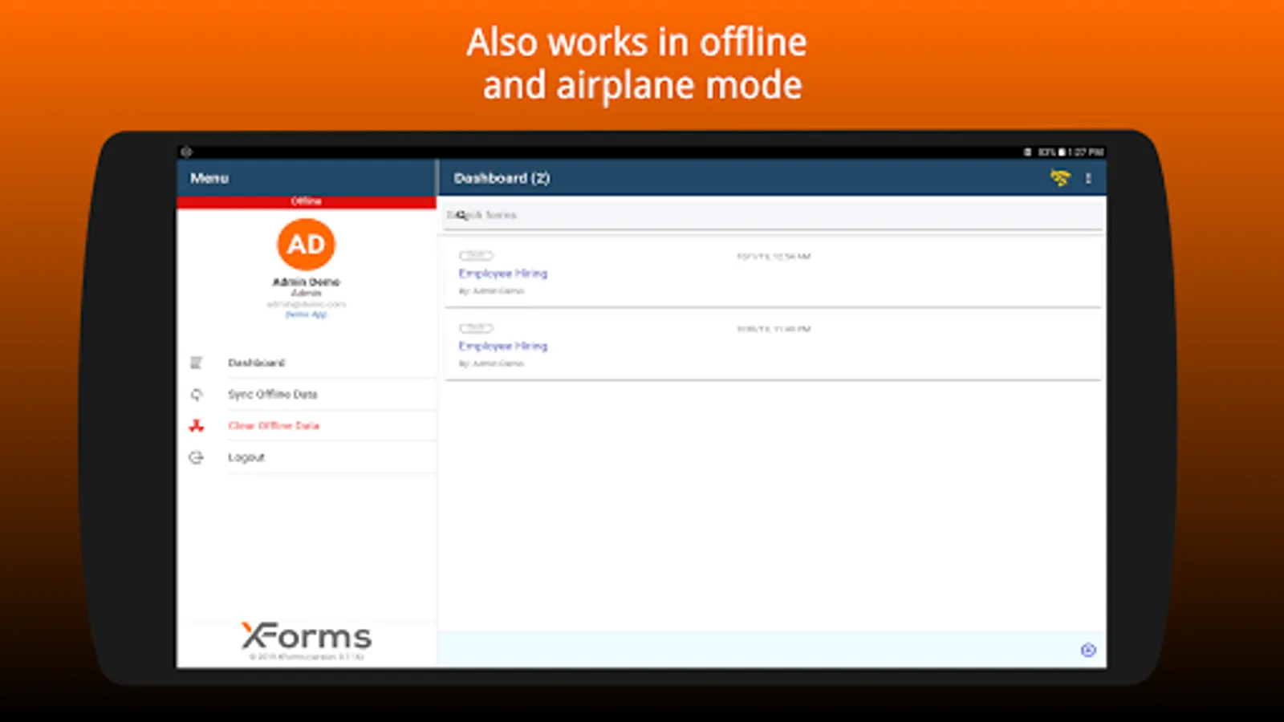Open the lower Employee Hiring form link
This screenshot has width=1284, height=722.
click(x=503, y=346)
